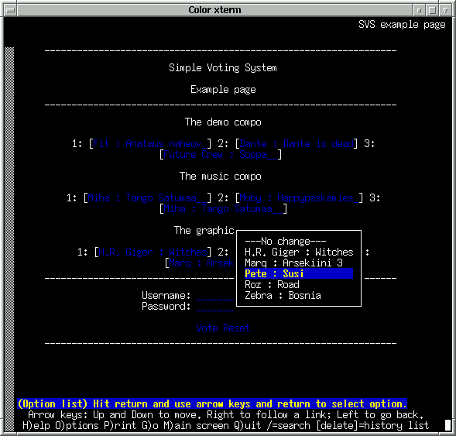Viewport: 456px width, 436px height.
Task: Click 'The graphic' heading text
Action: [x=204, y=231]
